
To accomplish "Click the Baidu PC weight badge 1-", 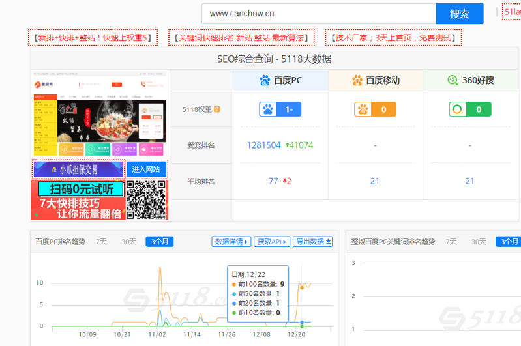I will point(280,109).
